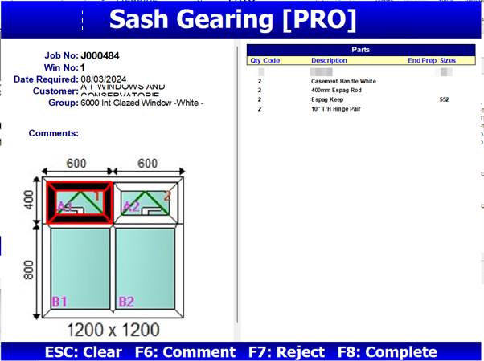Viewport: 484px width, 361px height.
Task: Click the date required 08/03/2024
Action: (104, 79)
